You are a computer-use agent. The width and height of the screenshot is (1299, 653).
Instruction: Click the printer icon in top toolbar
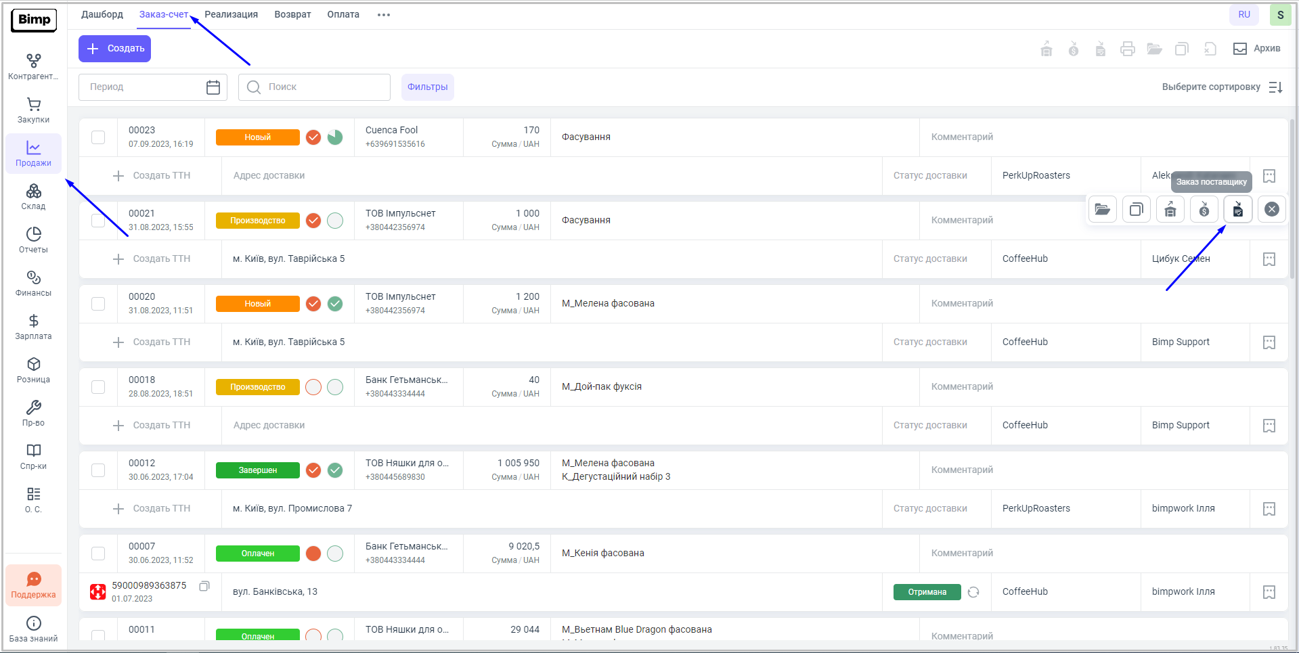click(1127, 49)
